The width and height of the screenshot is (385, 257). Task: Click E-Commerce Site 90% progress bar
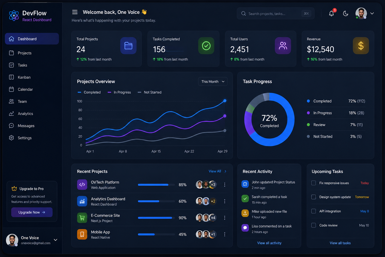tap(156, 218)
